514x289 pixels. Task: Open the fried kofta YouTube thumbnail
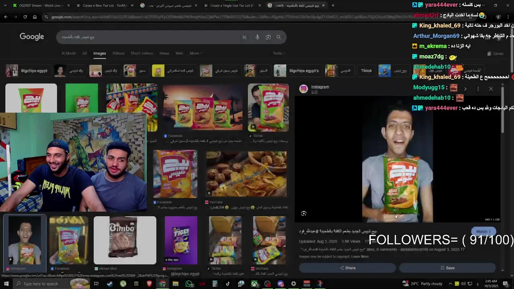pyautogui.click(x=246, y=174)
